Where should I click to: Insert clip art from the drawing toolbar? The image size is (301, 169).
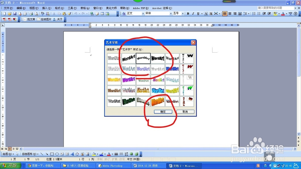click(82, 154)
